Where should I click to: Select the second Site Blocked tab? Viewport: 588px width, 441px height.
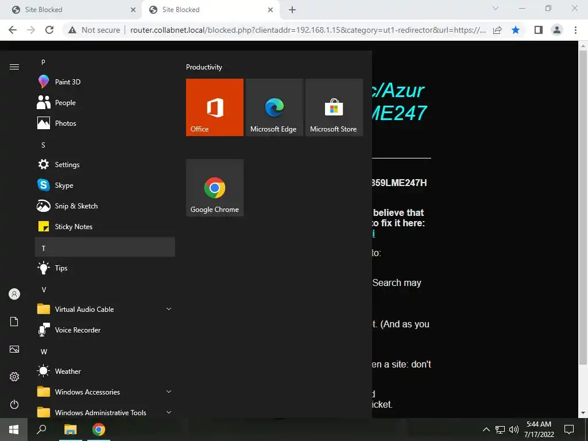[x=210, y=10]
